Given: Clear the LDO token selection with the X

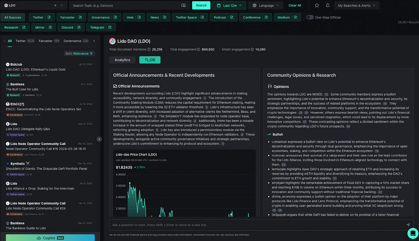Looking at the screenshot, I should [x=55, y=5].
